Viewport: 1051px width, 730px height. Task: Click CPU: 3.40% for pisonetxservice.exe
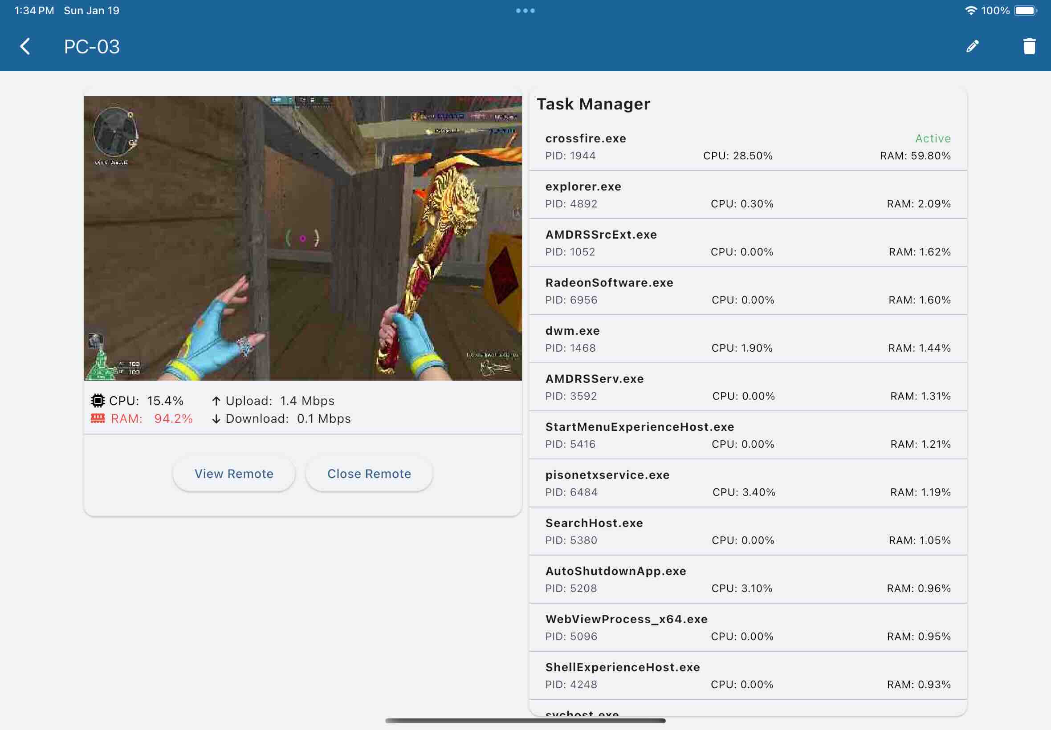tap(744, 492)
